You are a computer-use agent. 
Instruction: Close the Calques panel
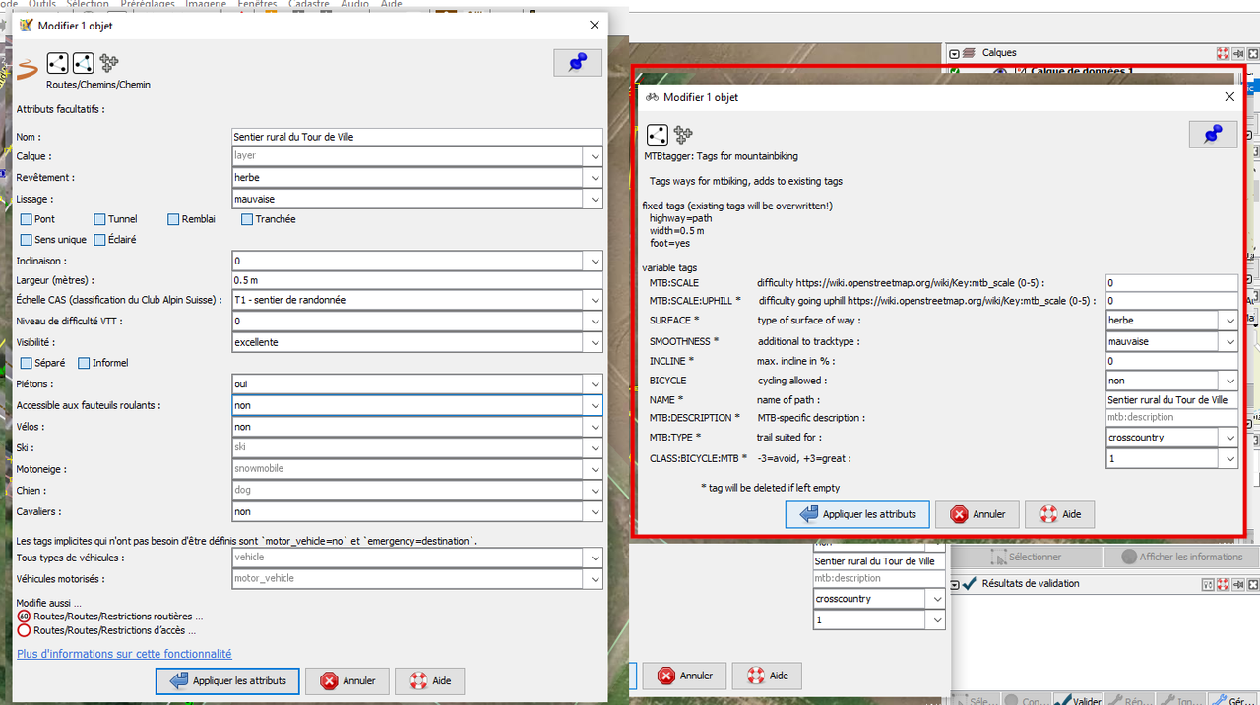(x=1252, y=53)
